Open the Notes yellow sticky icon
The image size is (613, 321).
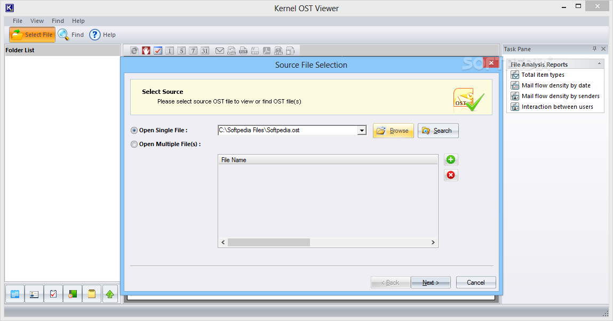(x=91, y=294)
